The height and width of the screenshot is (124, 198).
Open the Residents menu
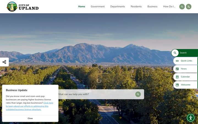(x=136, y=7)
